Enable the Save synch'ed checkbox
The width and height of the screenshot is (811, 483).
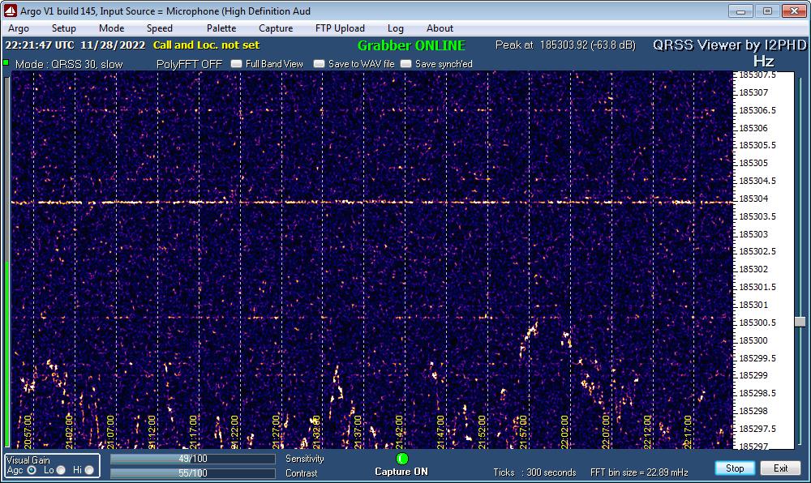406,63
